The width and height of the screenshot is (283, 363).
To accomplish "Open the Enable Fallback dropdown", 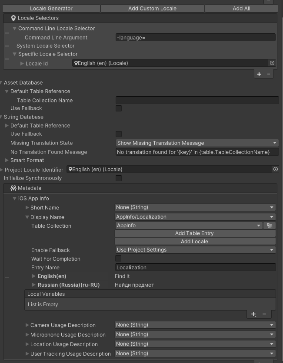I will point(195,250).
